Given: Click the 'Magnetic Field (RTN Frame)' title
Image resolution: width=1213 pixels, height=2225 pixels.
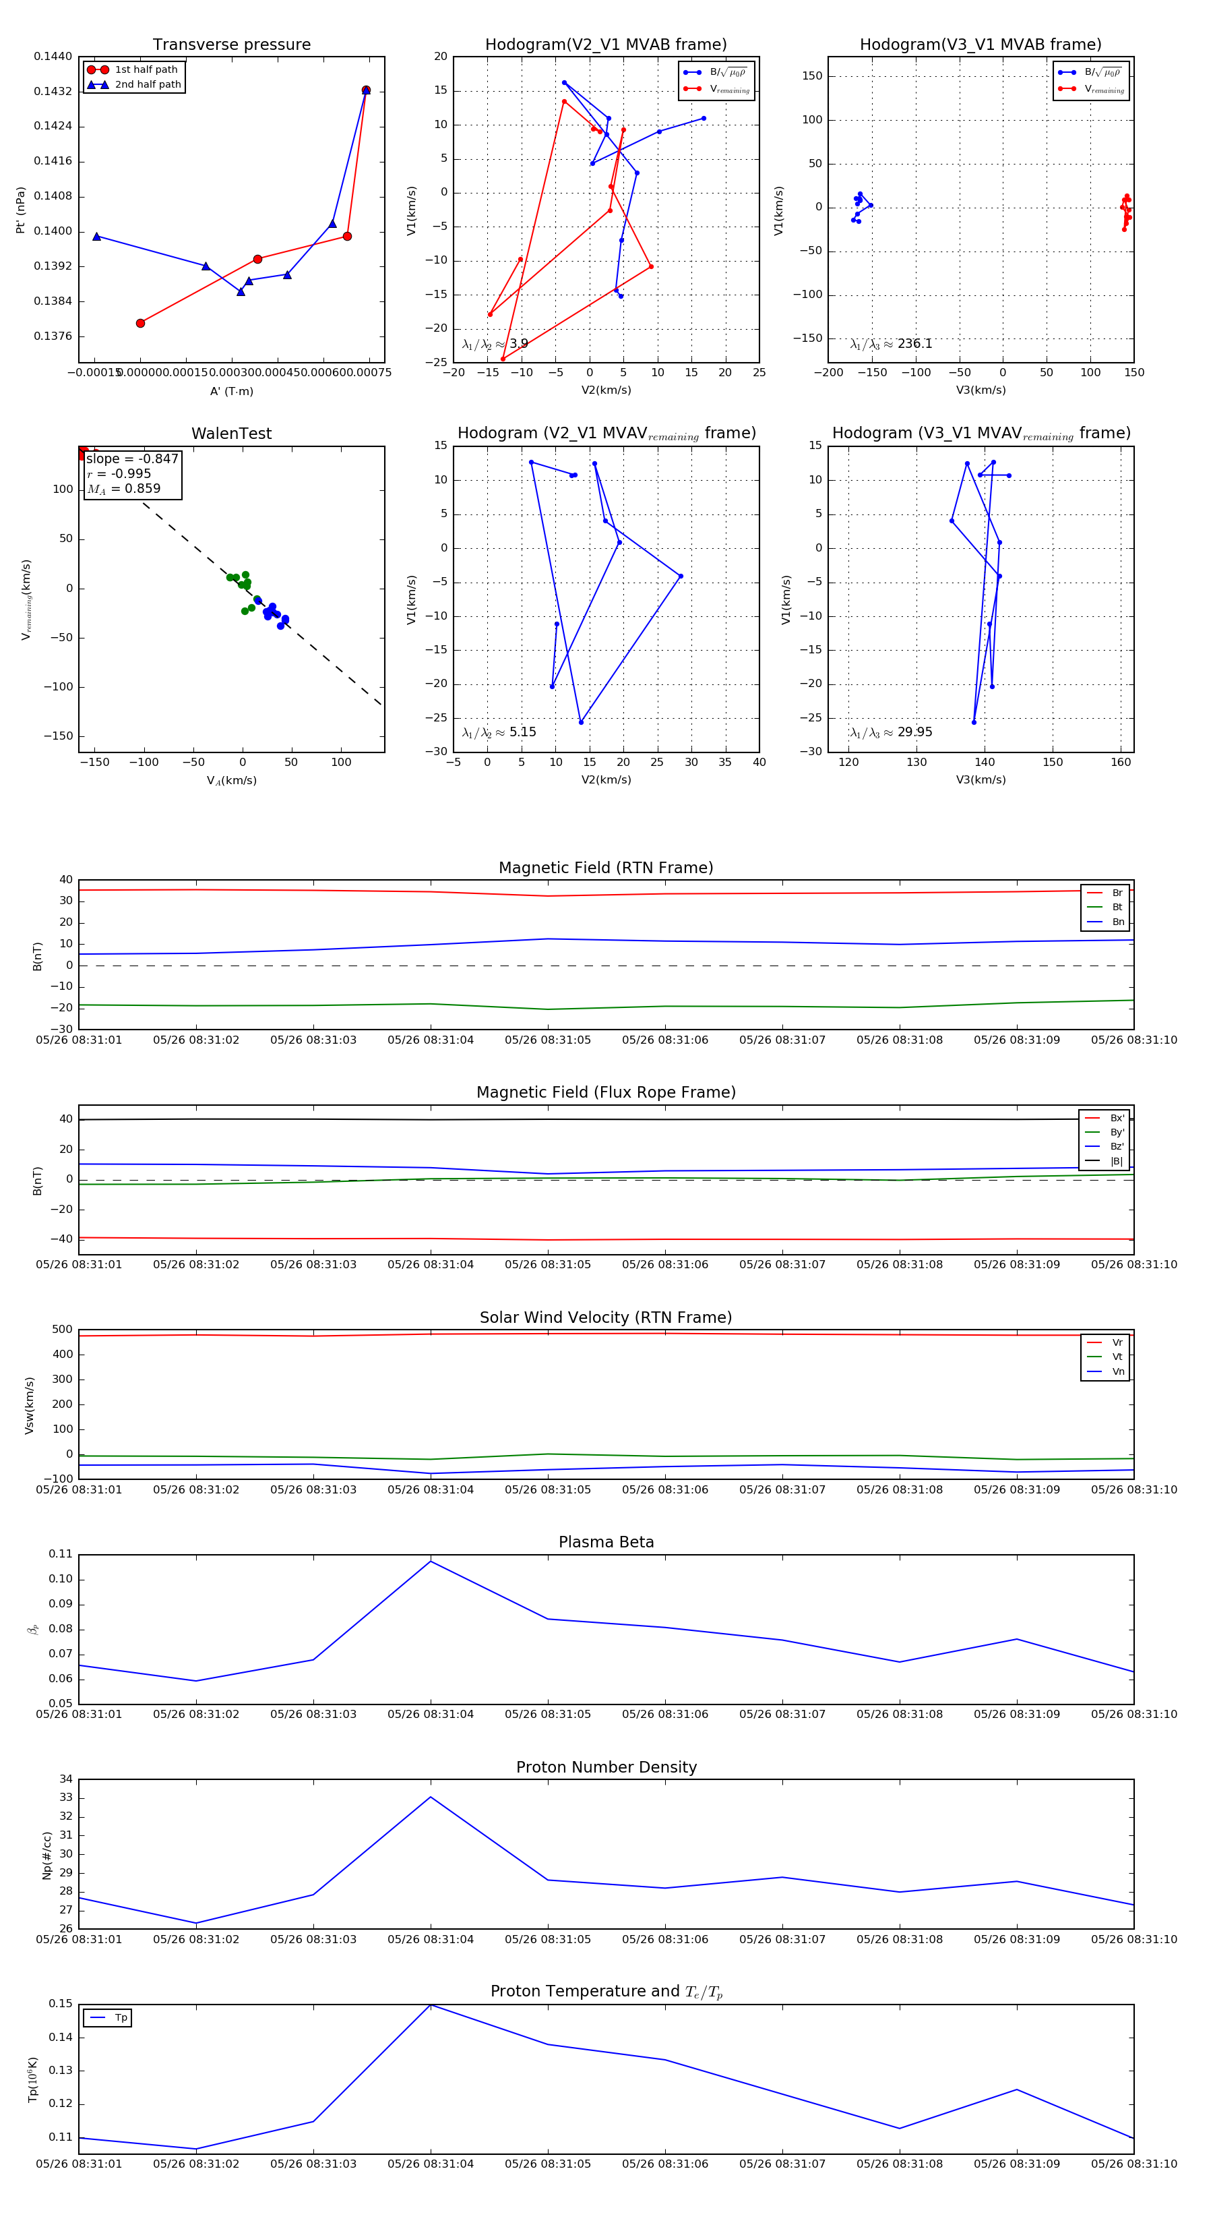Looking at the screenshot, I should click(x=606, y=868).
